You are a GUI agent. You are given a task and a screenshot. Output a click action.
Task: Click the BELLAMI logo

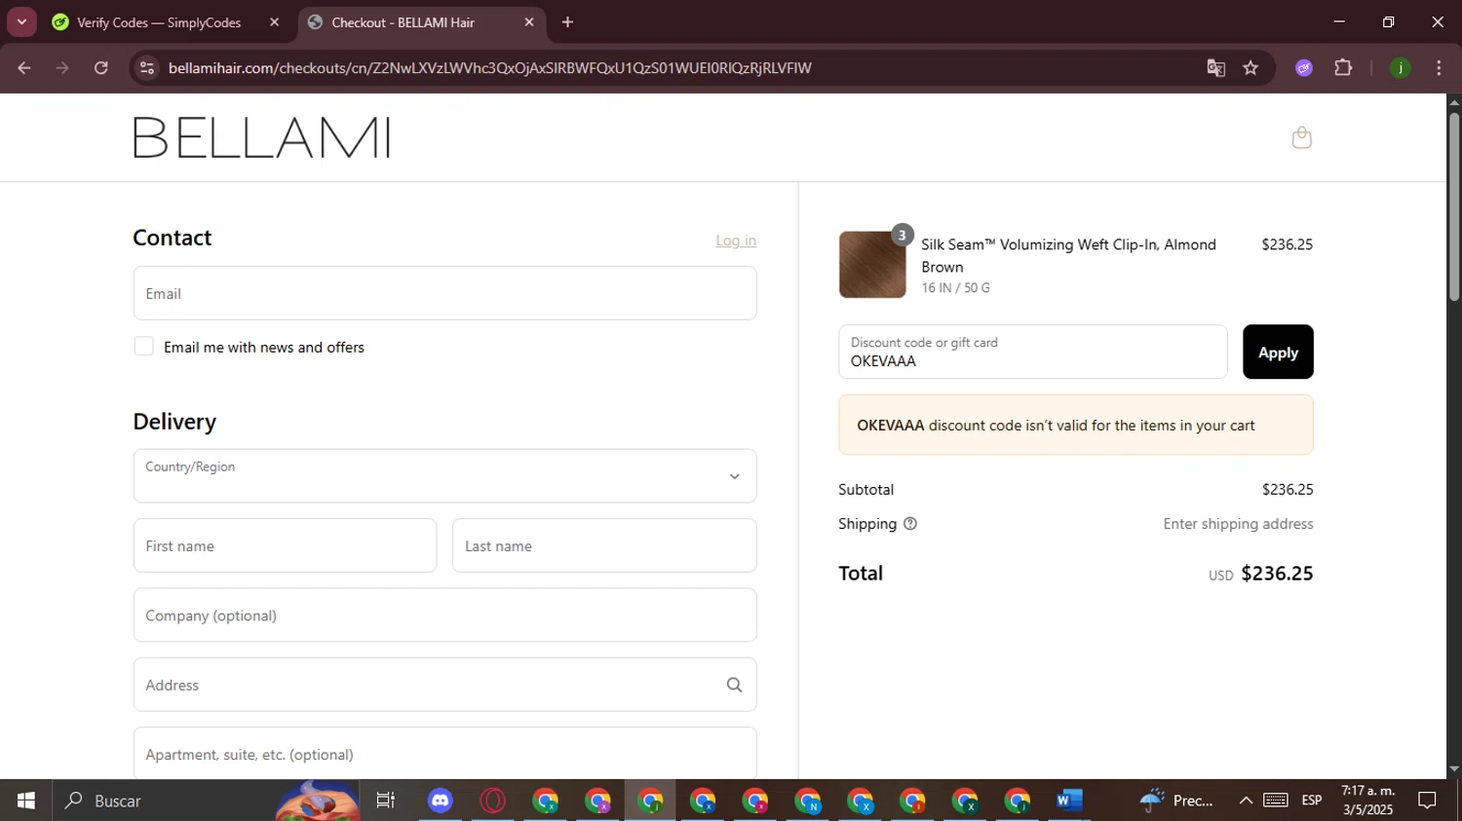point(262,137)
